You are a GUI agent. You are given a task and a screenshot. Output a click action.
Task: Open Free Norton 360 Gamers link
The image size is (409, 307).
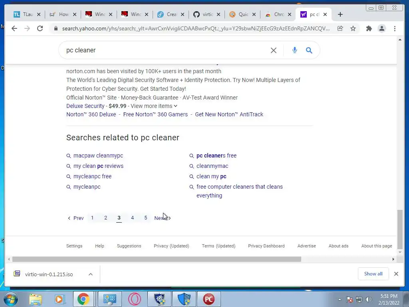click(x=155, y=114)
